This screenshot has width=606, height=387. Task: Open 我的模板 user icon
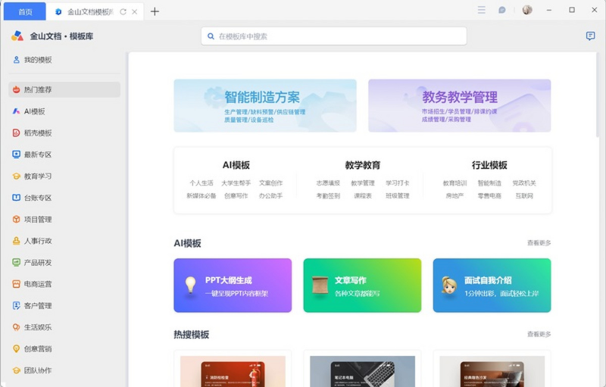16,60
